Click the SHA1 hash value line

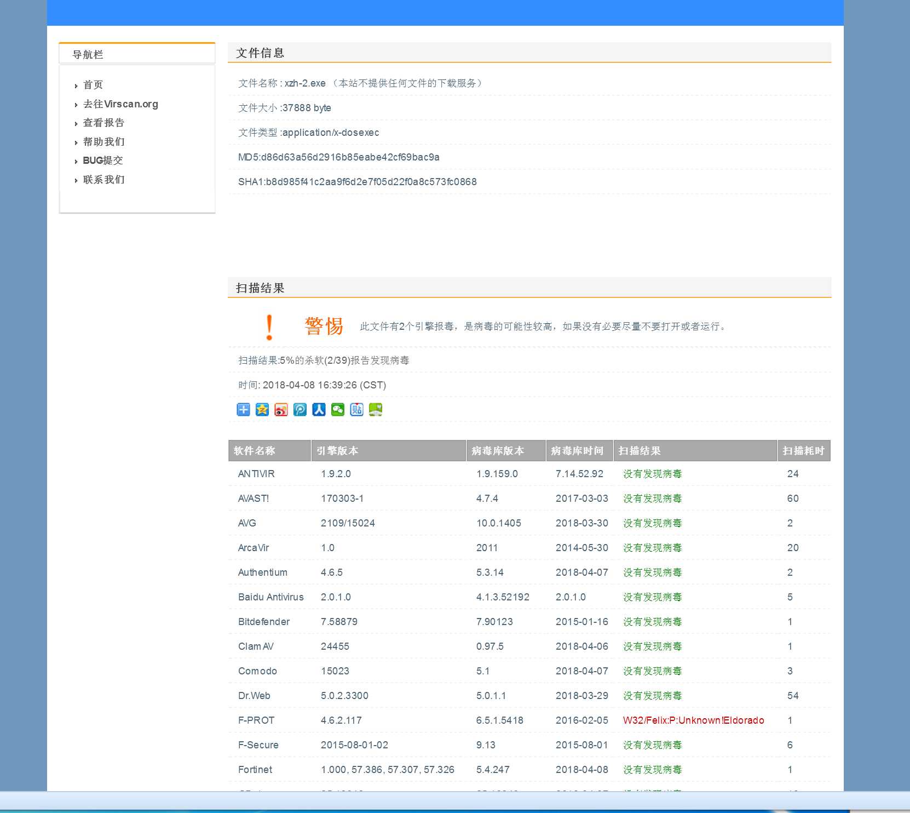coord(358,182)
